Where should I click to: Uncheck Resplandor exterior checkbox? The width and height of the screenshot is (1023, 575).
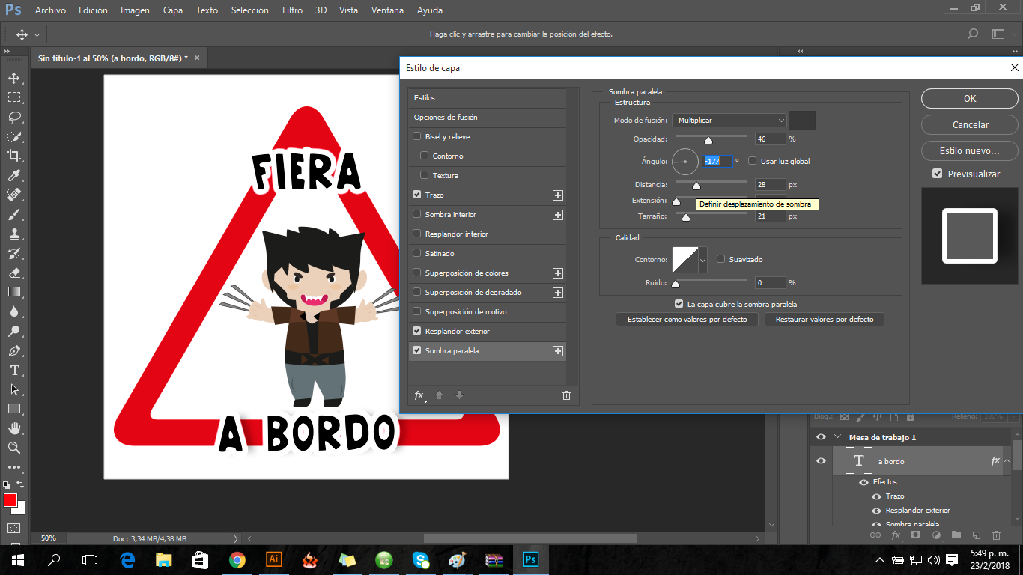pyautogui.click(x=417, y=331)
